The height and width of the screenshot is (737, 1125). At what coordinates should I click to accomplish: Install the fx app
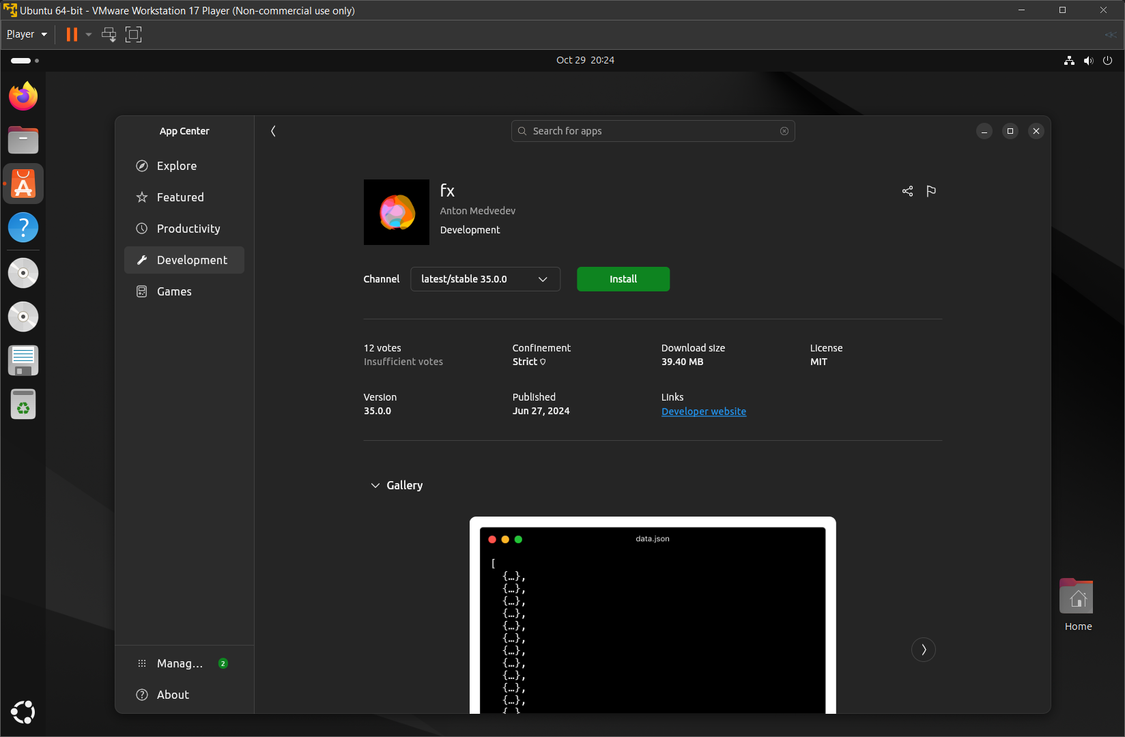(623, 279)
